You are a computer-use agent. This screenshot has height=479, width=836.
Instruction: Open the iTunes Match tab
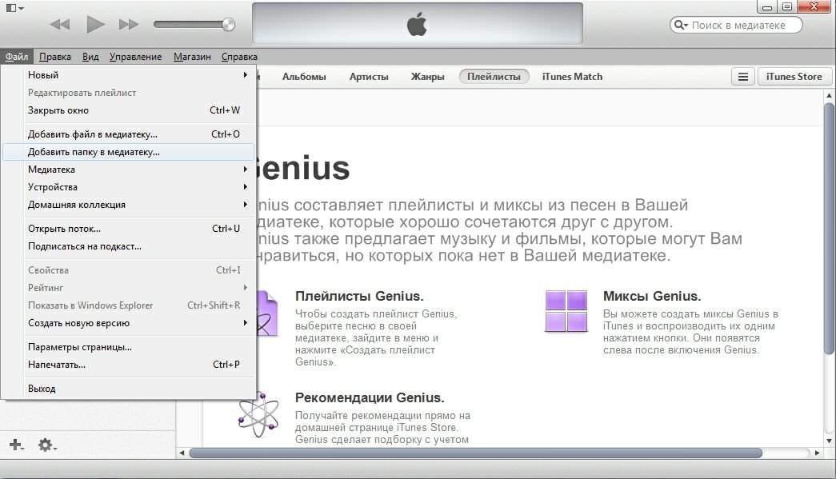click(x=572, y=77)
